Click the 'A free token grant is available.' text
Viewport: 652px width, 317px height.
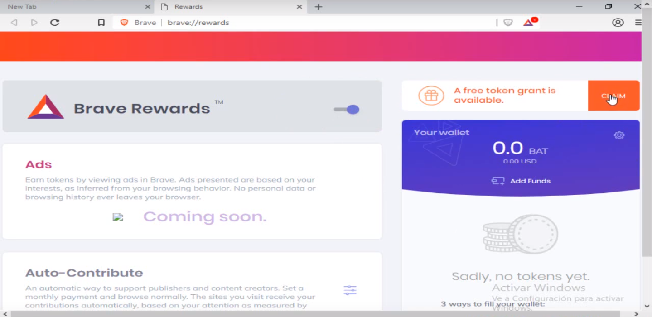click(x=505, y=95)
